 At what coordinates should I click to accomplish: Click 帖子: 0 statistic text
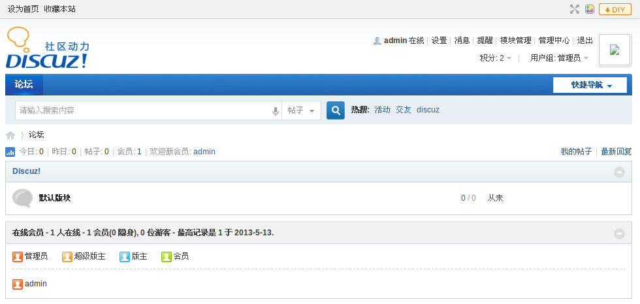(97, 152)
